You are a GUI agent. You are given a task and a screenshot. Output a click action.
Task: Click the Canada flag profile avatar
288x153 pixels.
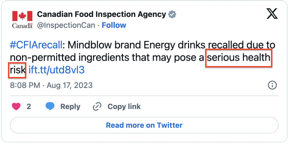click(22, 19)
